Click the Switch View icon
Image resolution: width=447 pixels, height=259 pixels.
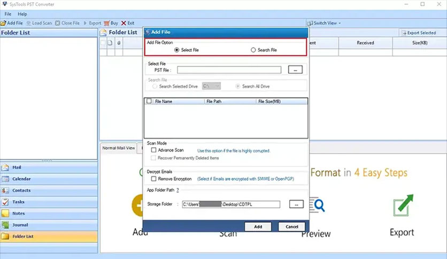310,23
